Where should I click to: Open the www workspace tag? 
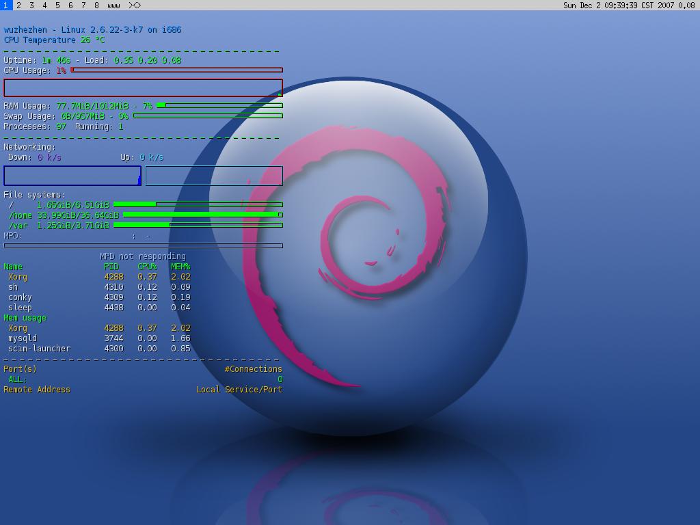[114, 5]
